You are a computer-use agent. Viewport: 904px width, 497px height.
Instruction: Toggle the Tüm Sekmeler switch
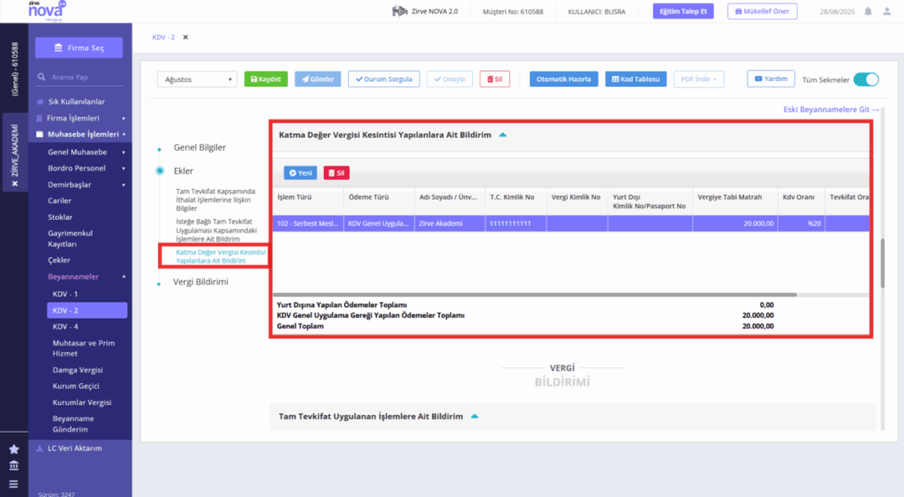click(866, 79)
